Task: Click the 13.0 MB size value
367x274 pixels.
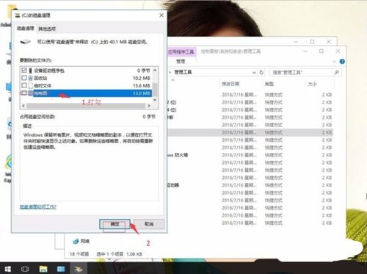Action: click(x=142, y=93)
